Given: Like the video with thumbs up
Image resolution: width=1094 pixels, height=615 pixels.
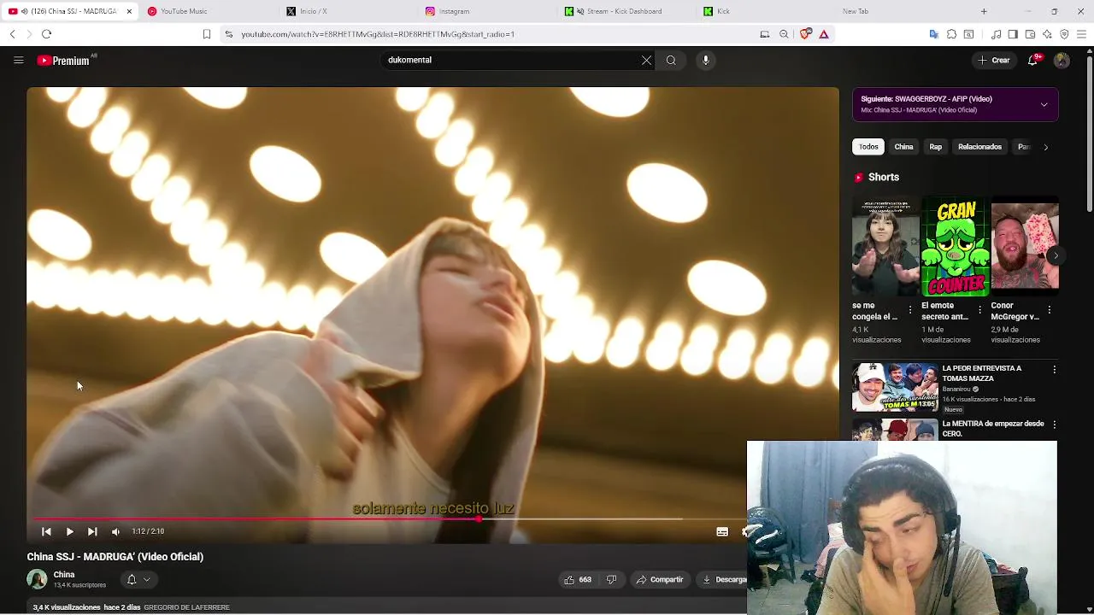Looking at the screenshot, I should point(577,579).
